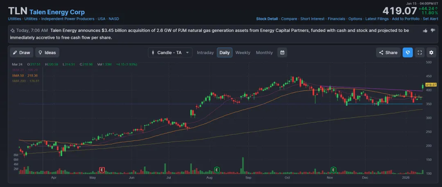Open the first Utilities sector link

point(14,19)
